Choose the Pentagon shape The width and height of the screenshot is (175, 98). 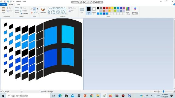coord(54,11)
